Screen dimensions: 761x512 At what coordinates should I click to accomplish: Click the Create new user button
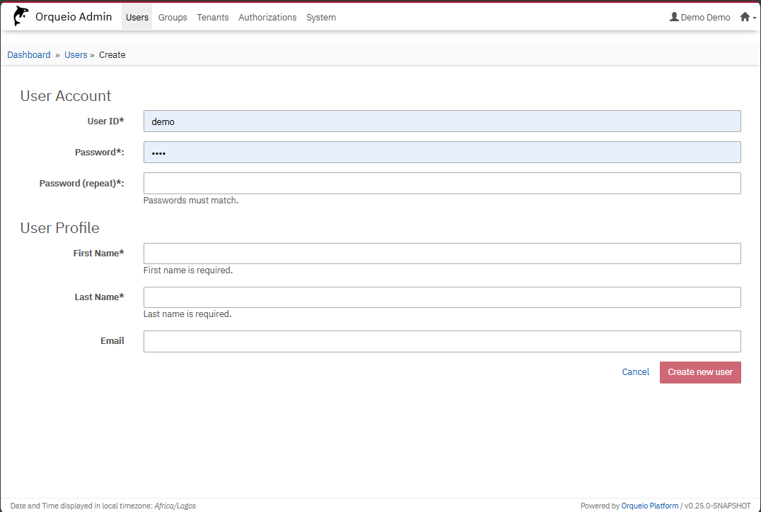tap(700, 372)
